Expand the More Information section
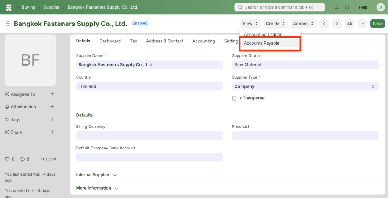 97,188
